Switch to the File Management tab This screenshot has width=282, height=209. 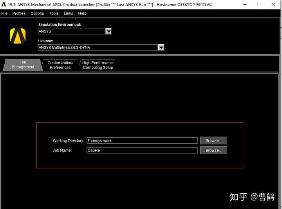[x=23, y=65]
